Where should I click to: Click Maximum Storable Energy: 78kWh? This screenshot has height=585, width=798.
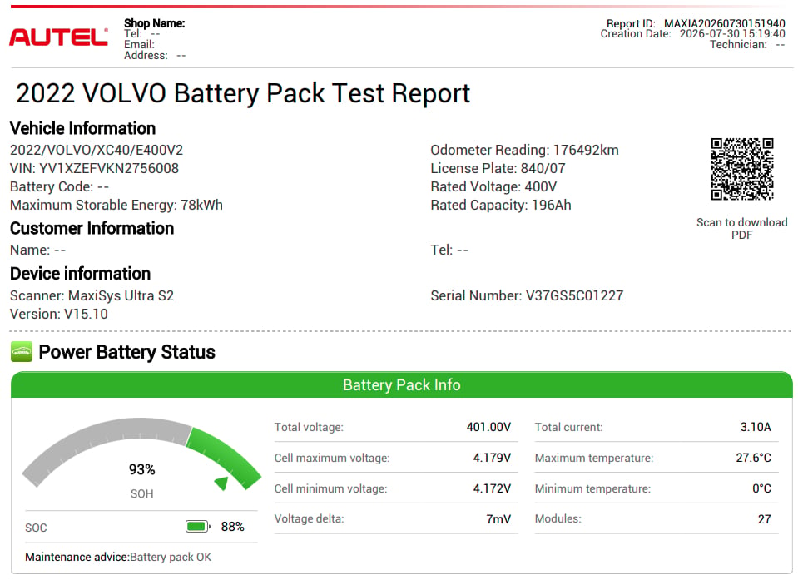click(x=116, y=206)
